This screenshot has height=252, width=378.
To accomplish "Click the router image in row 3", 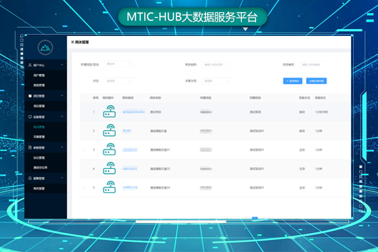I will click(110, 149).
